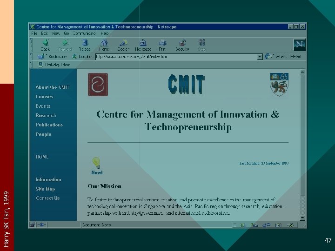335x251 pixels.
Task: Open the People sidebar link
Action: click(x=43, y=134)
